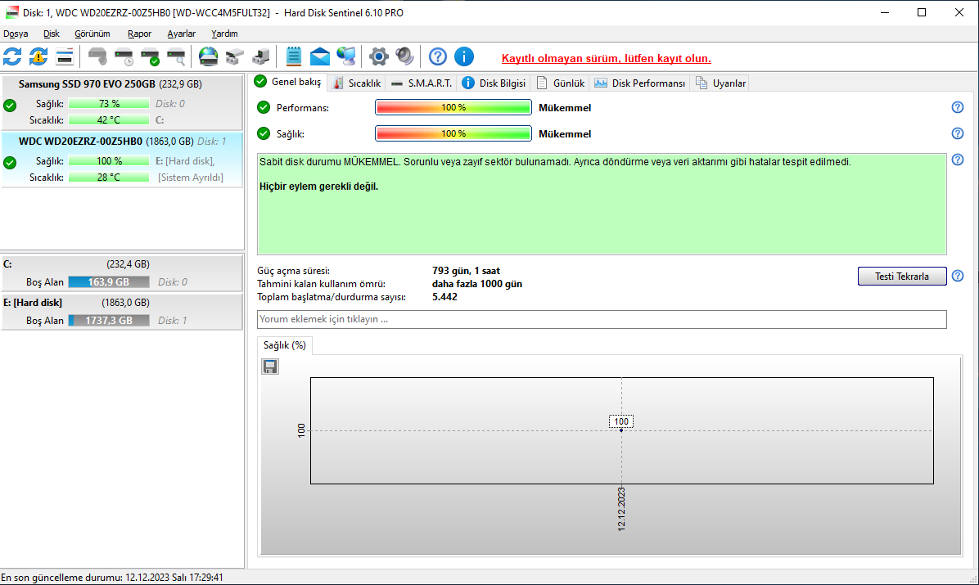This screenshot has width=979, height=585.
Task: Click the daha fazla 1000 gün value
Action: [477, 284]
